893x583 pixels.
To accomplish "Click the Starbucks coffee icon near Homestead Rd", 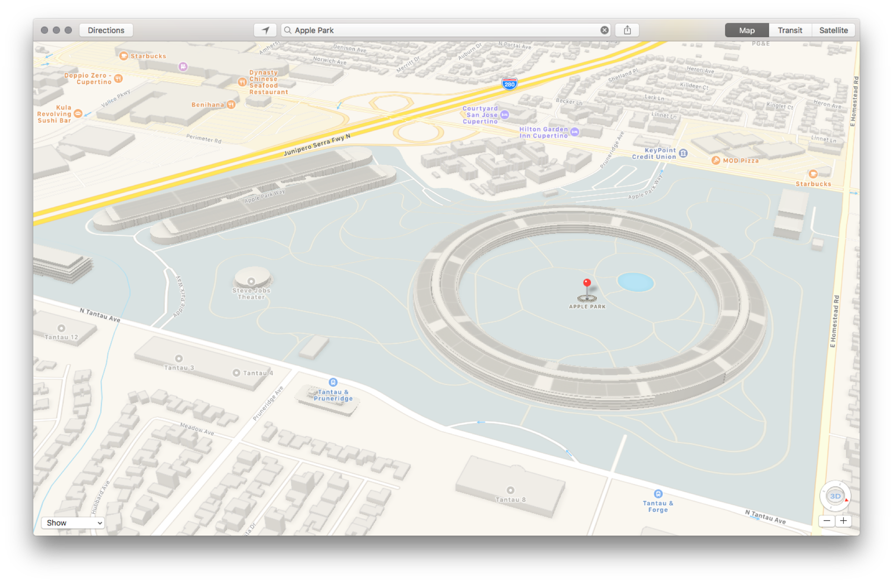I will coord(813,175).
